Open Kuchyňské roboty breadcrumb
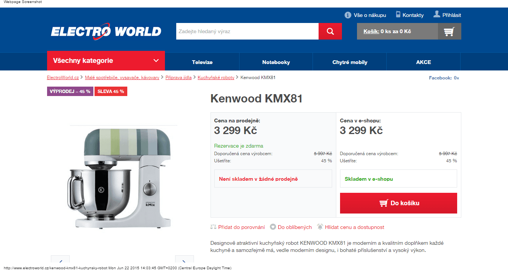Image resolution: width=508 pixels, height=270 pixels. [x=216, y=78]
